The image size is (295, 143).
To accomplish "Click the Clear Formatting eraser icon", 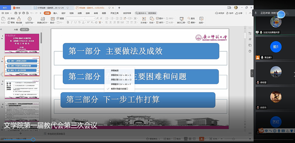I will coord(96,22).
